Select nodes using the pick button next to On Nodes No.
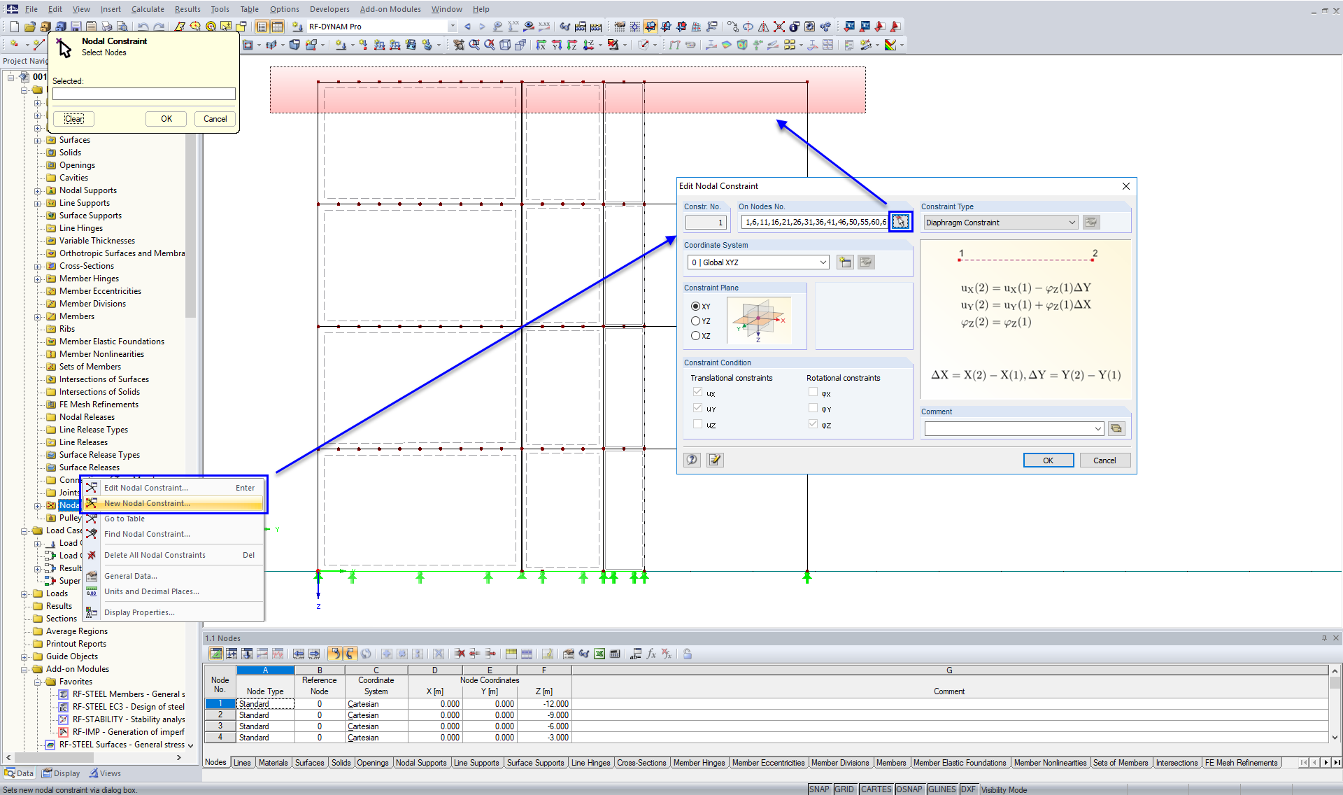1343x795 pixels. (x=900, y=221)
